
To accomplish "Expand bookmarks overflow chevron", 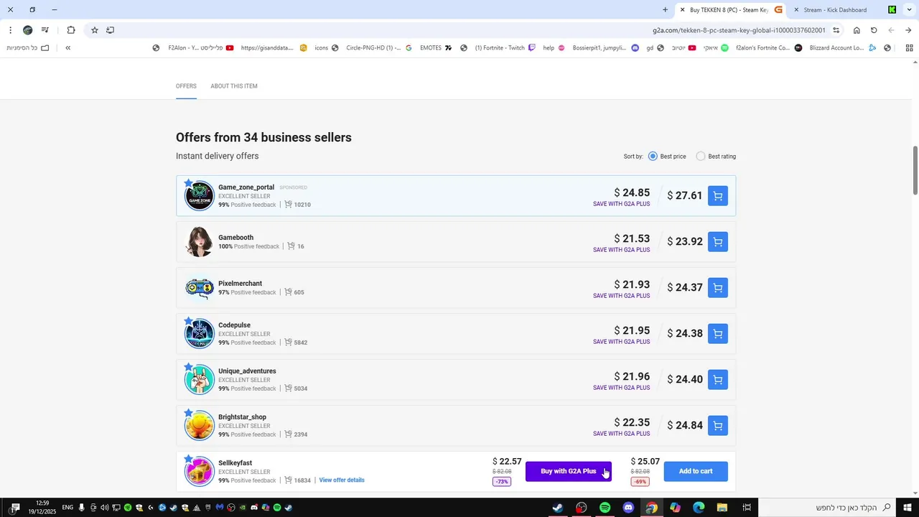I will [67, 48].
